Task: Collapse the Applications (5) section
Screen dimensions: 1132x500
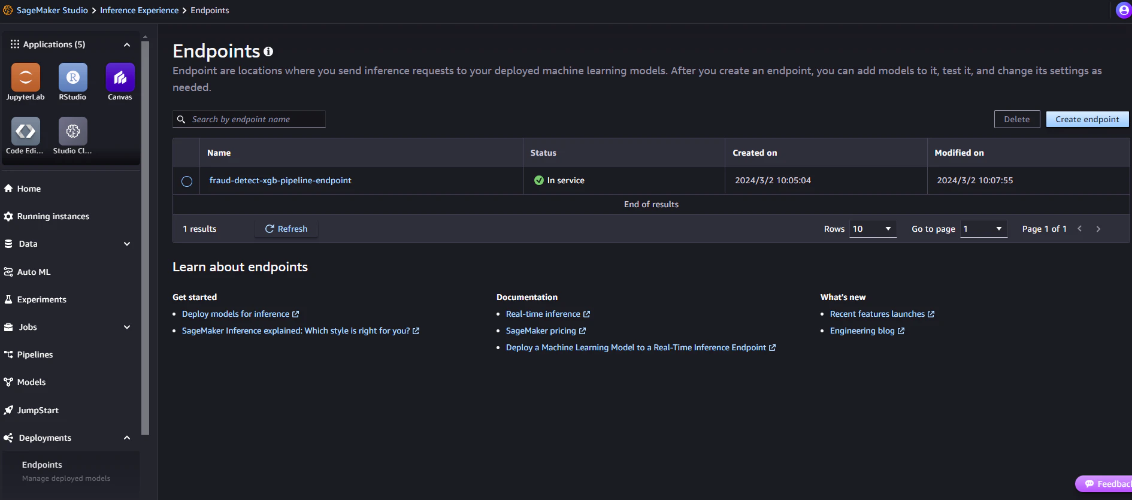Action: pyautogui.click(x=127, y=45)
